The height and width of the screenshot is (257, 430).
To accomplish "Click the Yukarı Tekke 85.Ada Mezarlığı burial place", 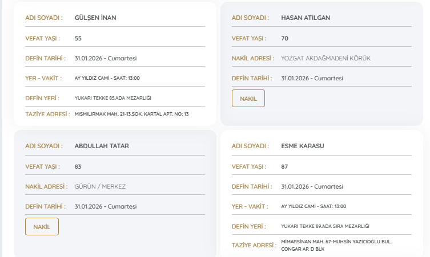I will (113, 98).
